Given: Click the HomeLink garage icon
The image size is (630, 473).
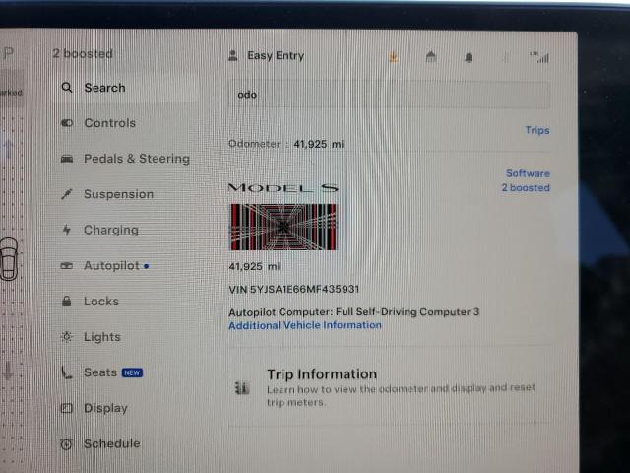Looking at the screenshot, I should (431, 57).
